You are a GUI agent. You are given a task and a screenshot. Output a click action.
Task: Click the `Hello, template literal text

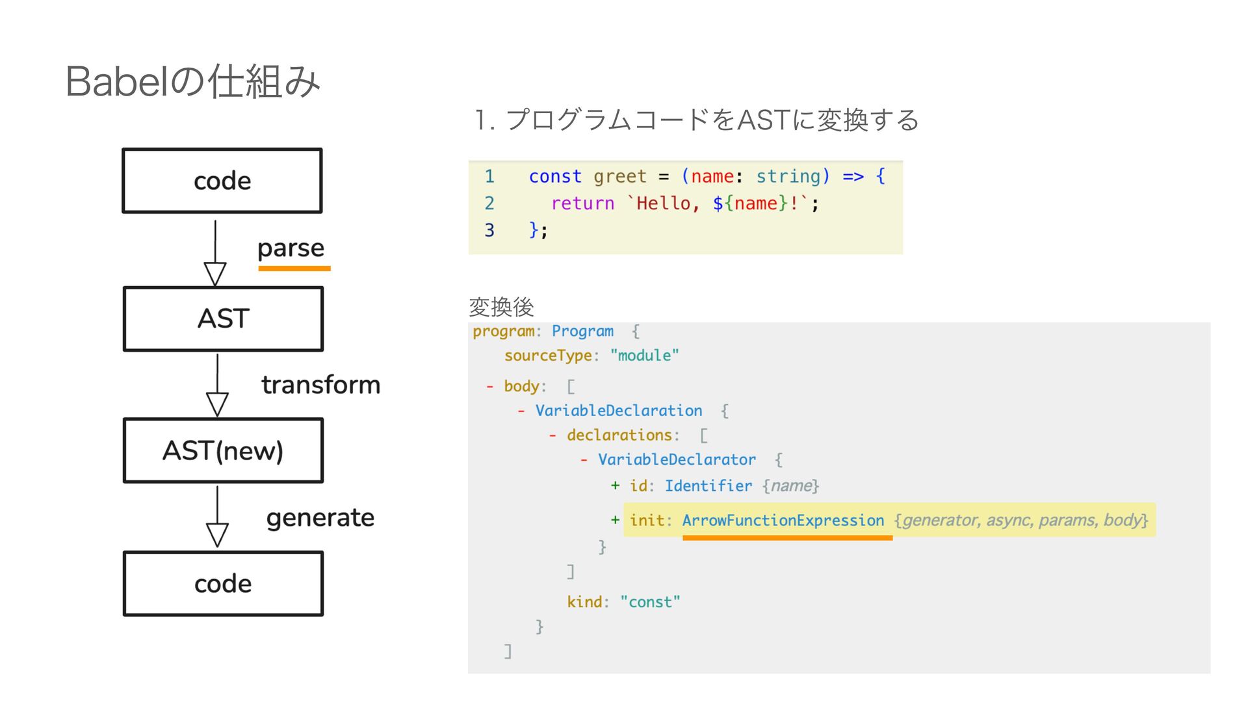coord(662,203)
